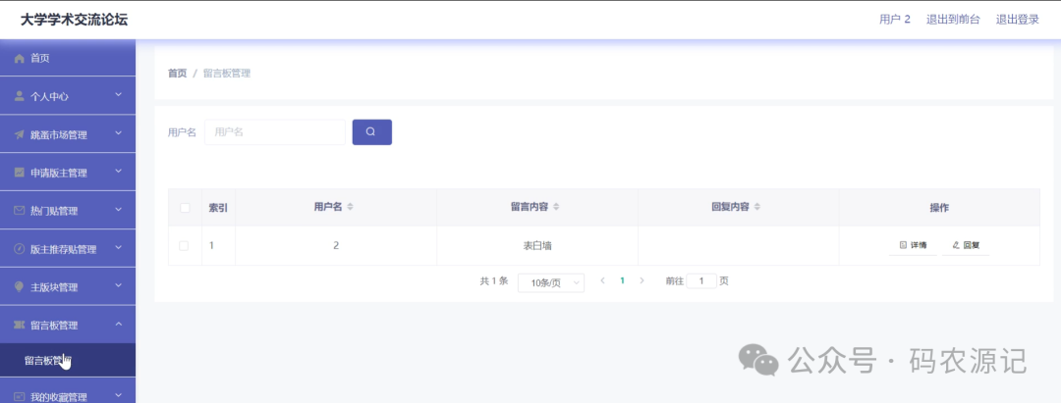Open 申请版主管理 sidebar menu item

pyautogui.click(x=68, y=173)
